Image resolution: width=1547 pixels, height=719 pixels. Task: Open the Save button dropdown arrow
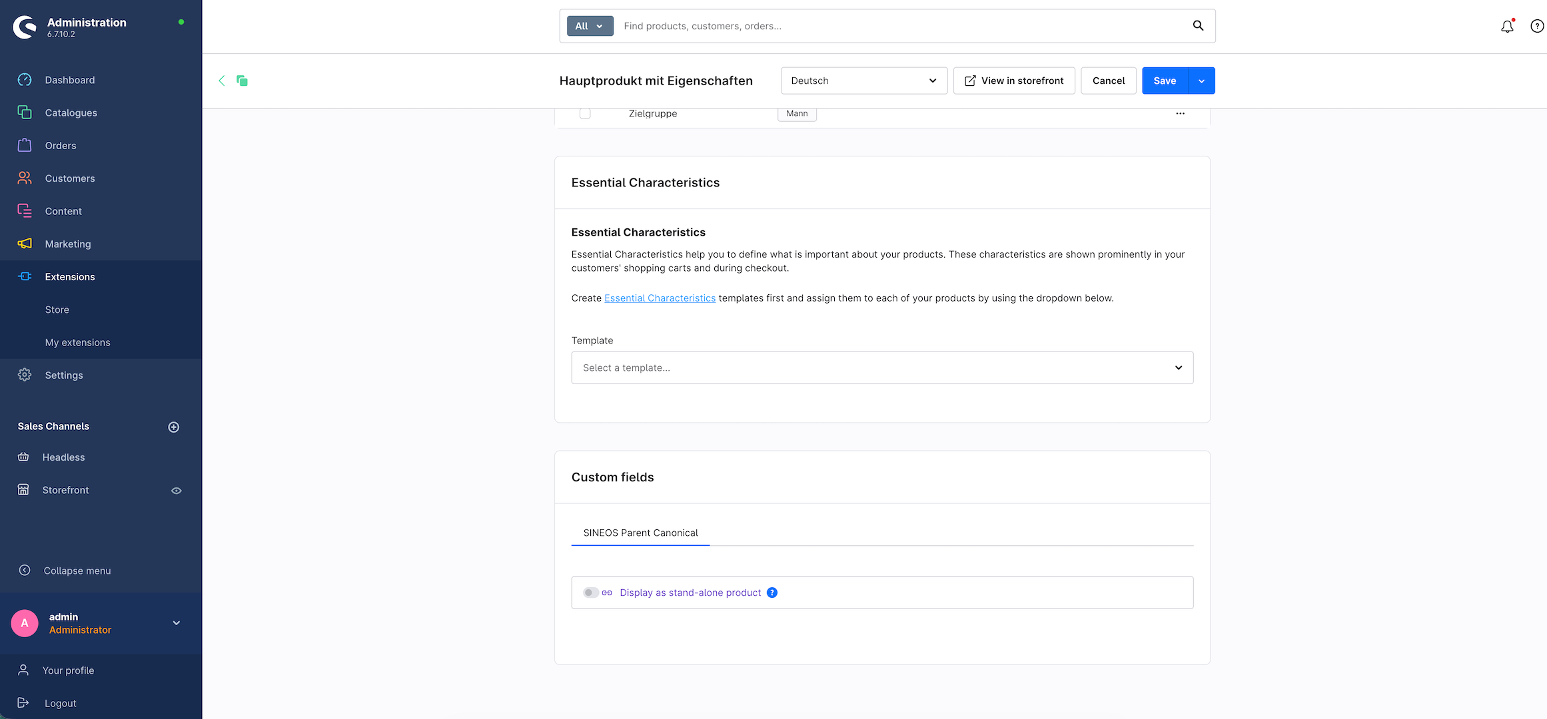(x=1201, y=81)
